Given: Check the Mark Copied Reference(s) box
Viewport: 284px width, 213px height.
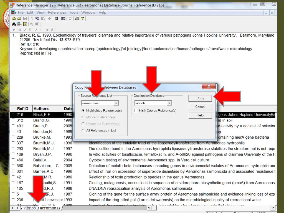Looking at the screenshot, I should point(136,110).
